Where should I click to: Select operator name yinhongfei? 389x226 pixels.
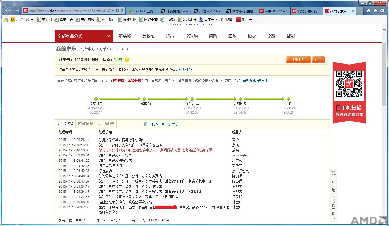click(240, 155)
